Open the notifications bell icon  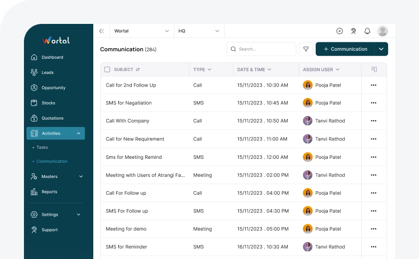(x=368, y=31)
